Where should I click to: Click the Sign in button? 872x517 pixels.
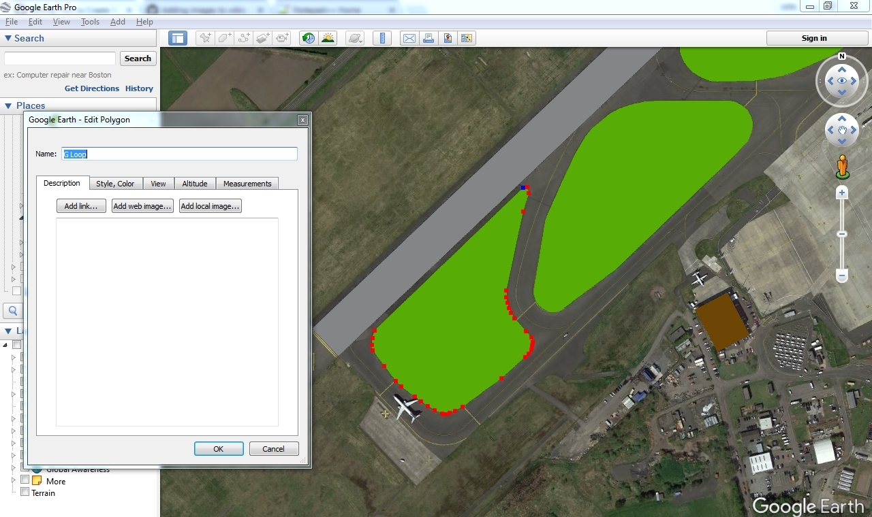click(814, 38)
